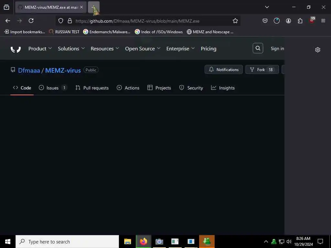Viewport: 331px width, 248px height.
Task: Click Sign in
Action: click(x=277, y=49)
